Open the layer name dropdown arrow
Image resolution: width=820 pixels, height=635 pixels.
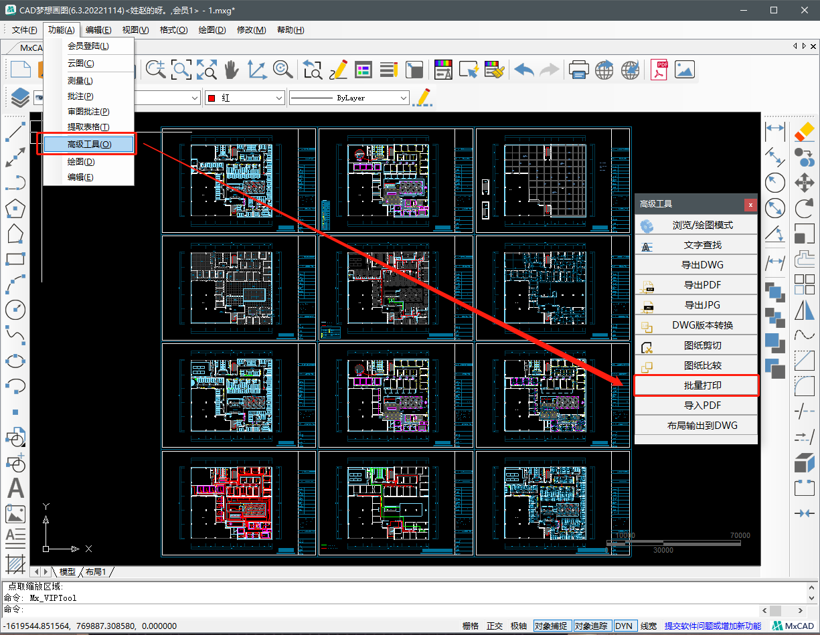pos(195,98)
